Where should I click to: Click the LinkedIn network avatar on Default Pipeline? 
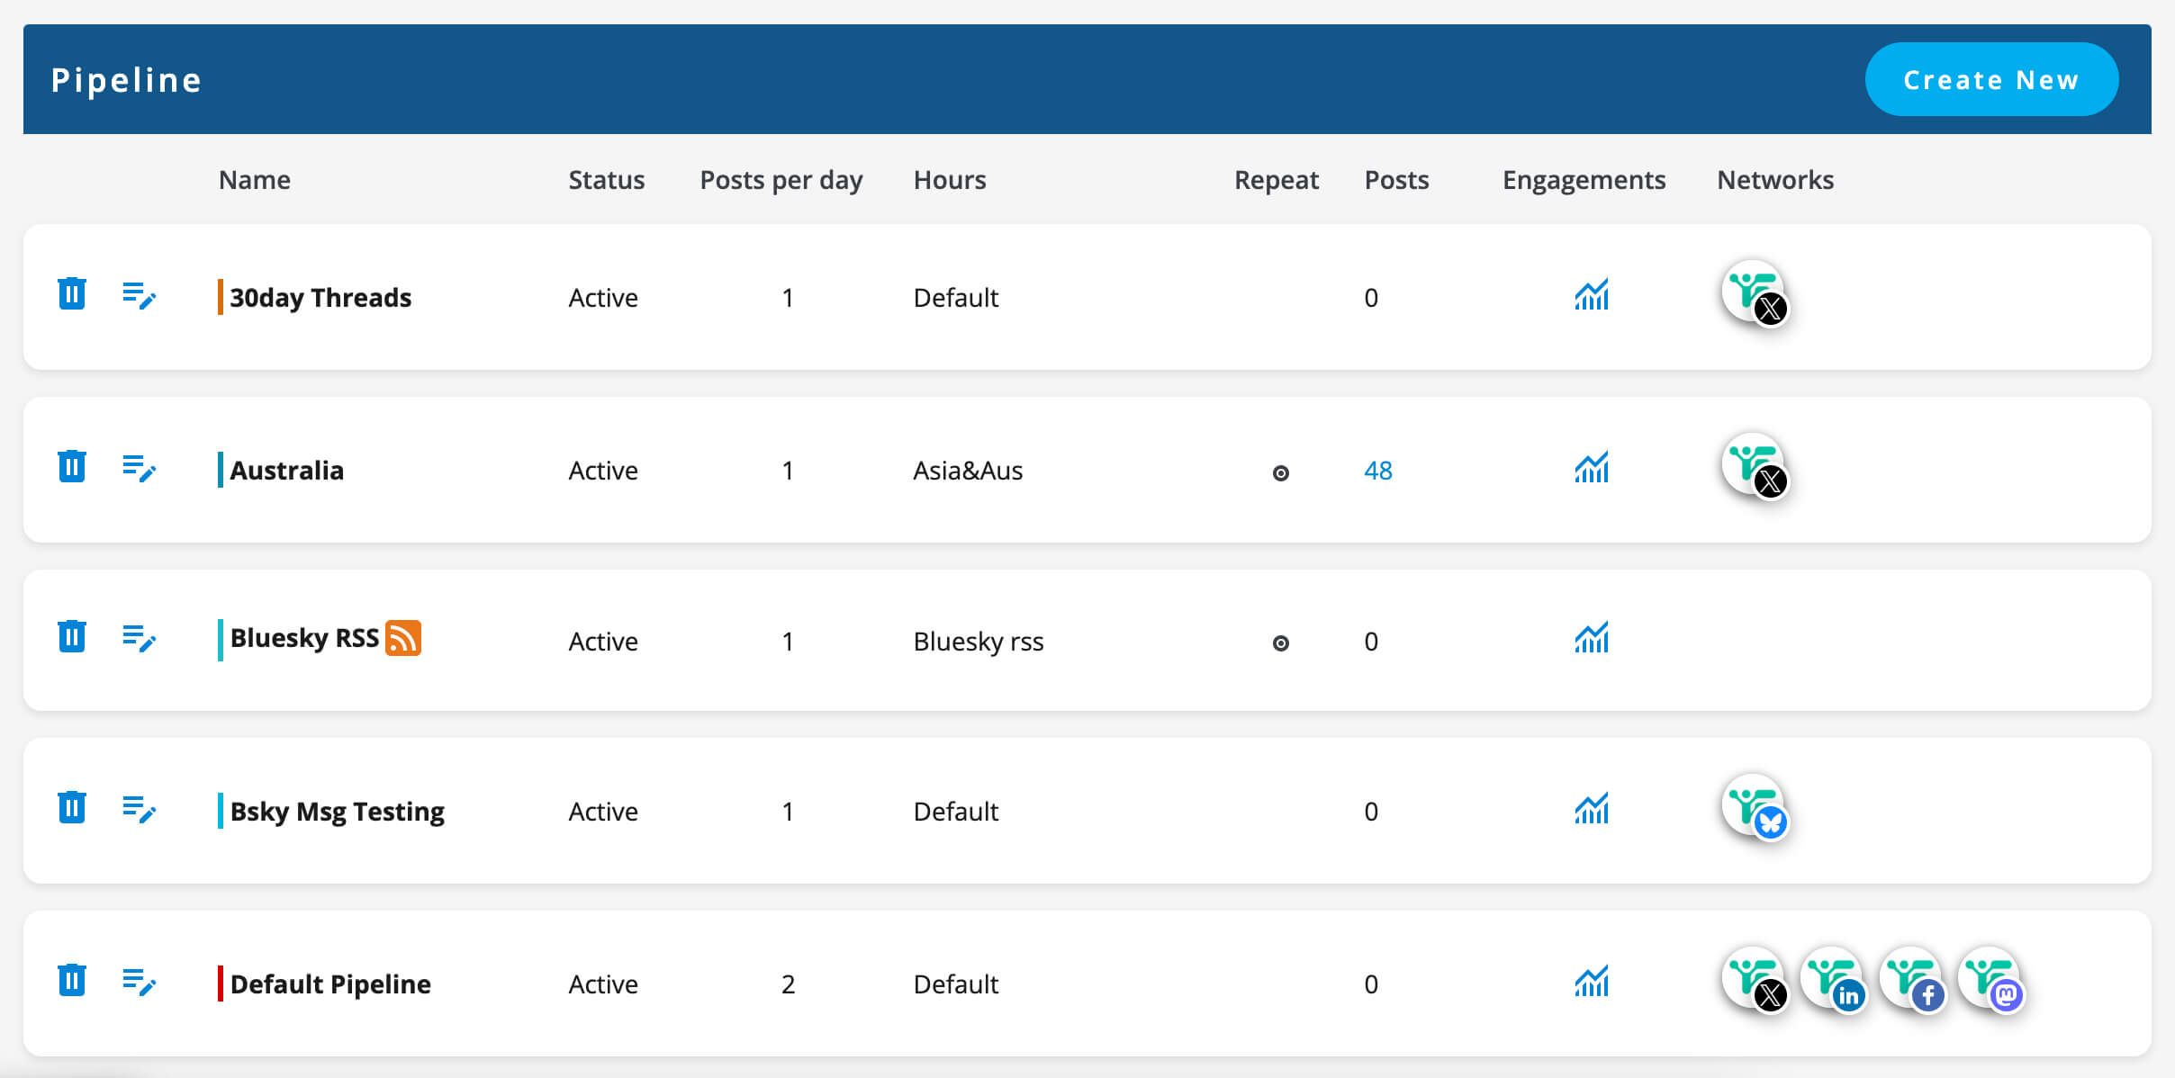click(x=1833, y=980)
